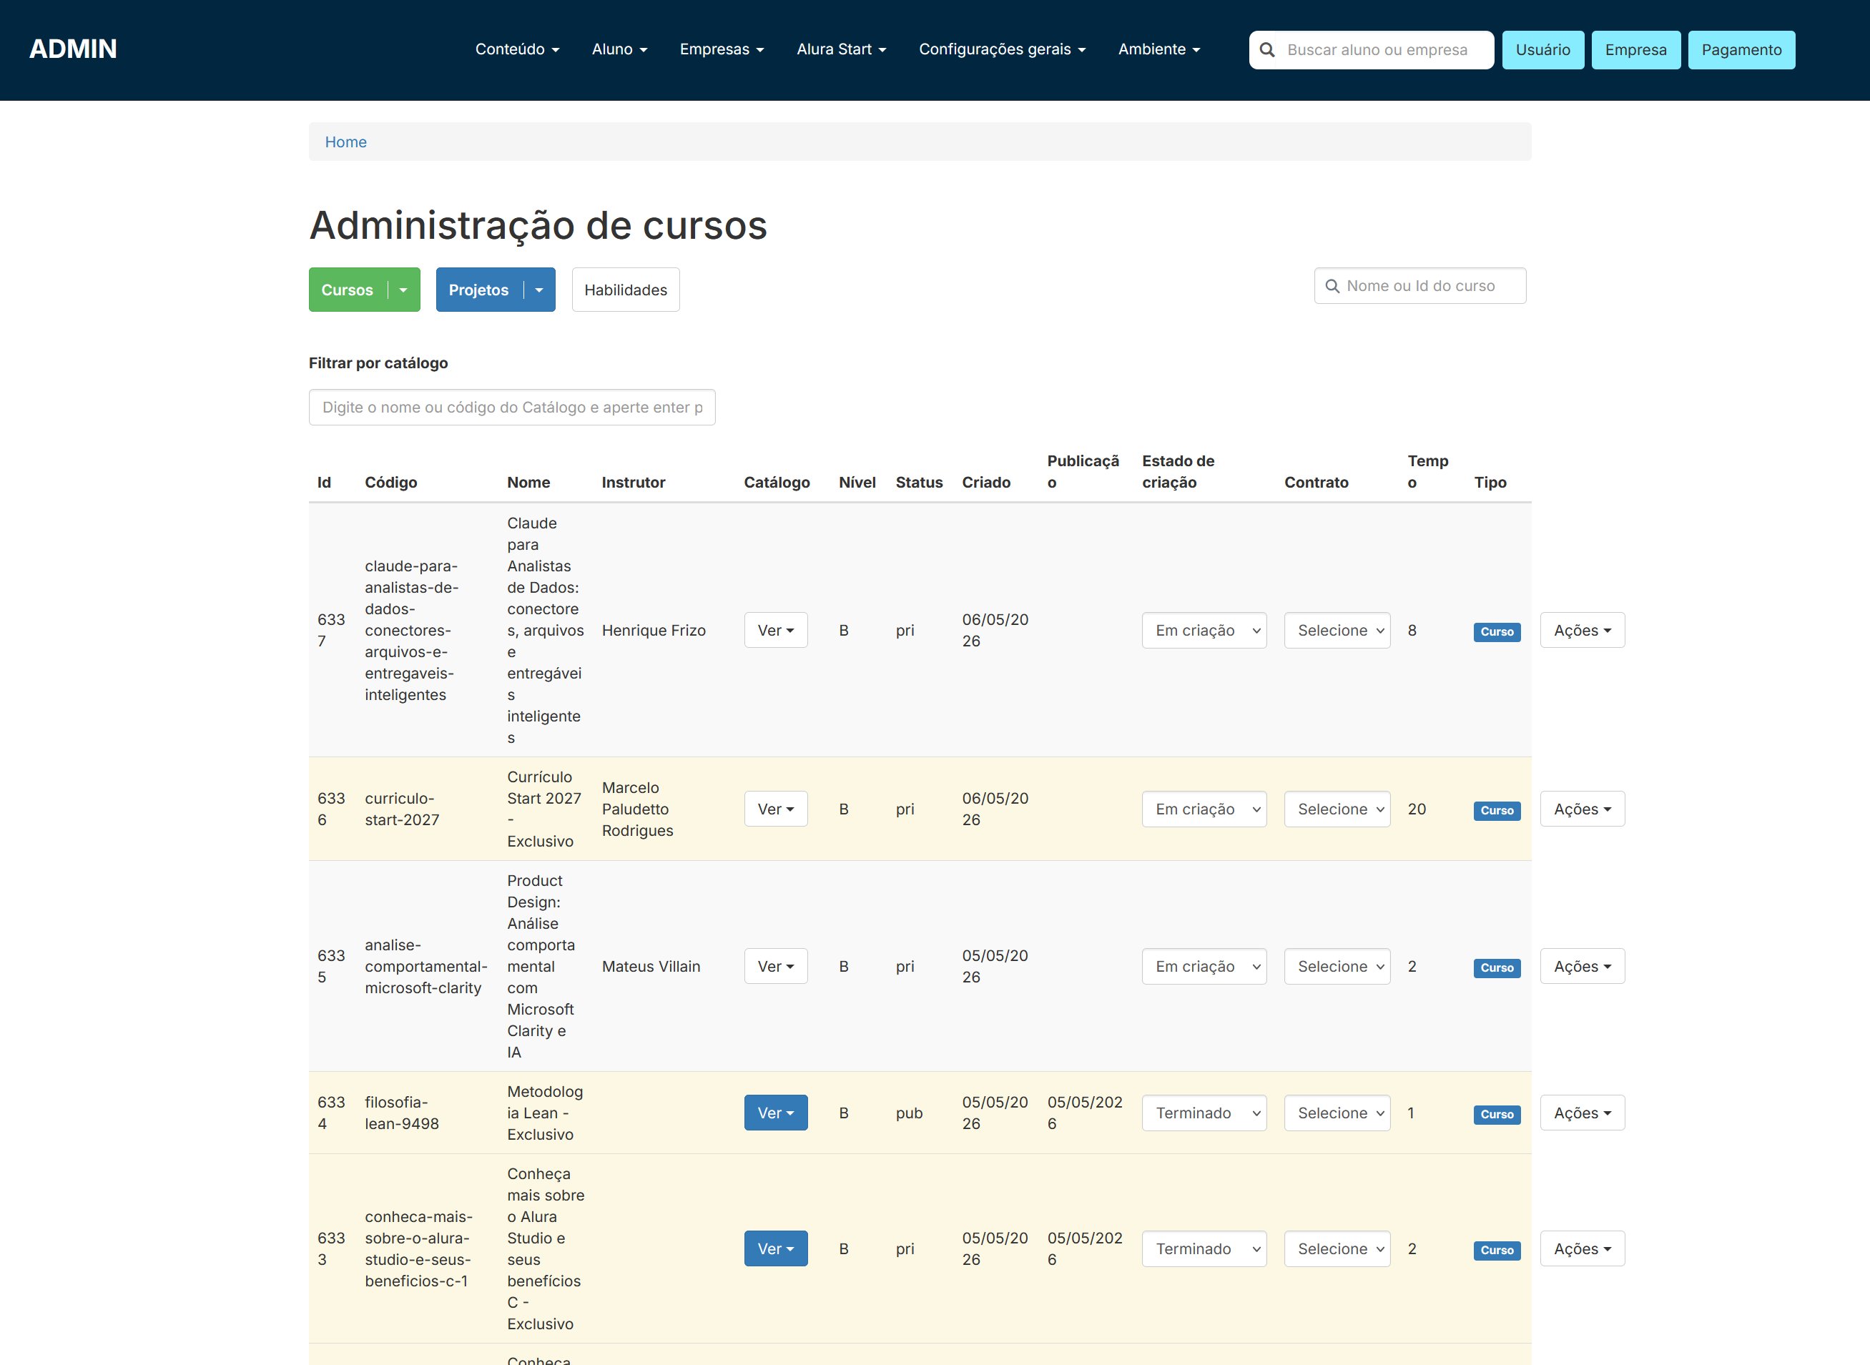Image resolution: width=1870 pixels, height=1365 pixels.
Task: Open Contrato Selecione for course 6335
Action: click(x=1337, y=966)
